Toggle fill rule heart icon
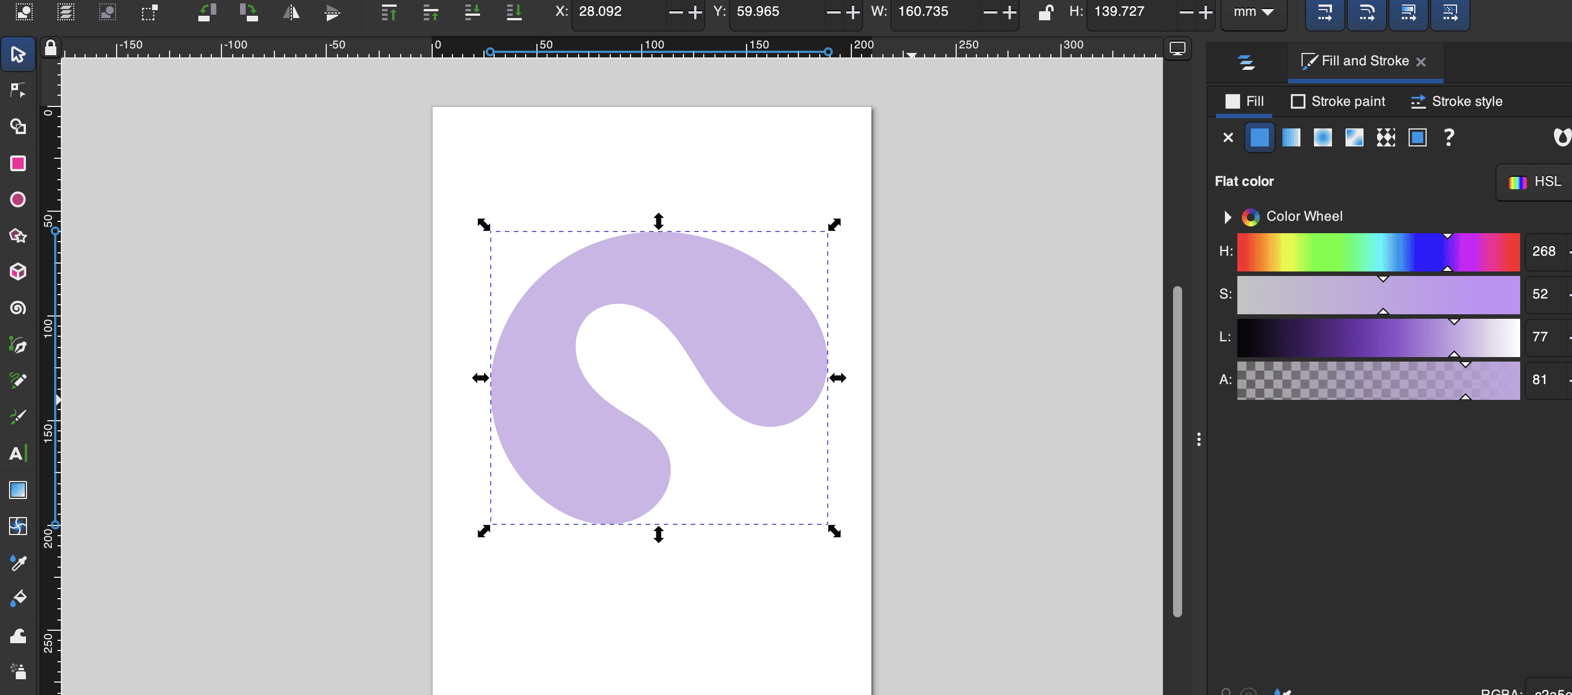This screenshot has height=695, width=1572. [1562, 137]
